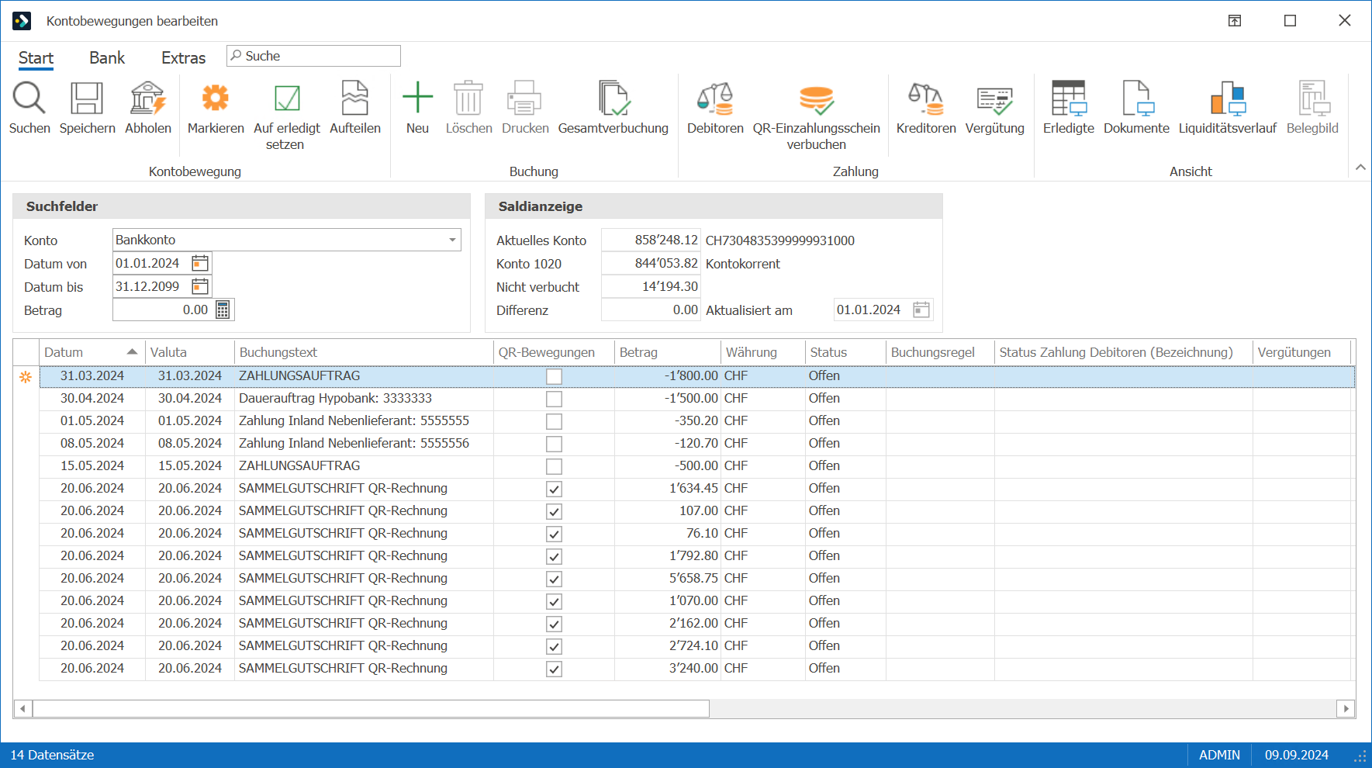This screenshot has height=768, width=1372.
Task: Check QR box for Dauerauftrag Hypobank row
Action: (554, 399)
